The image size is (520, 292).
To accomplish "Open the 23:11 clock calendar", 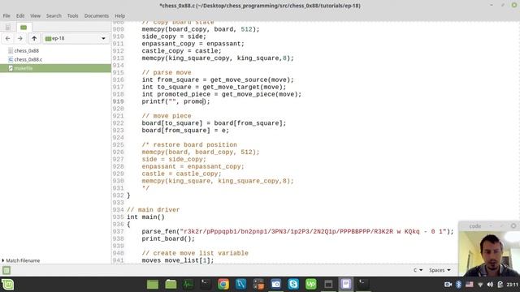I will tap(513, 285).
